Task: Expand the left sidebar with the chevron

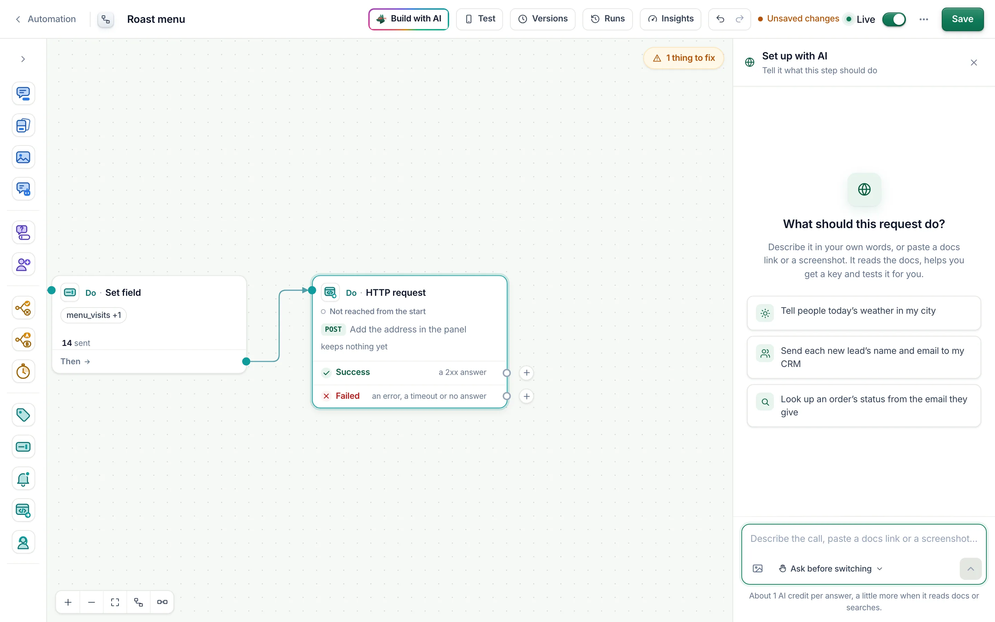Action: point(23,59)
